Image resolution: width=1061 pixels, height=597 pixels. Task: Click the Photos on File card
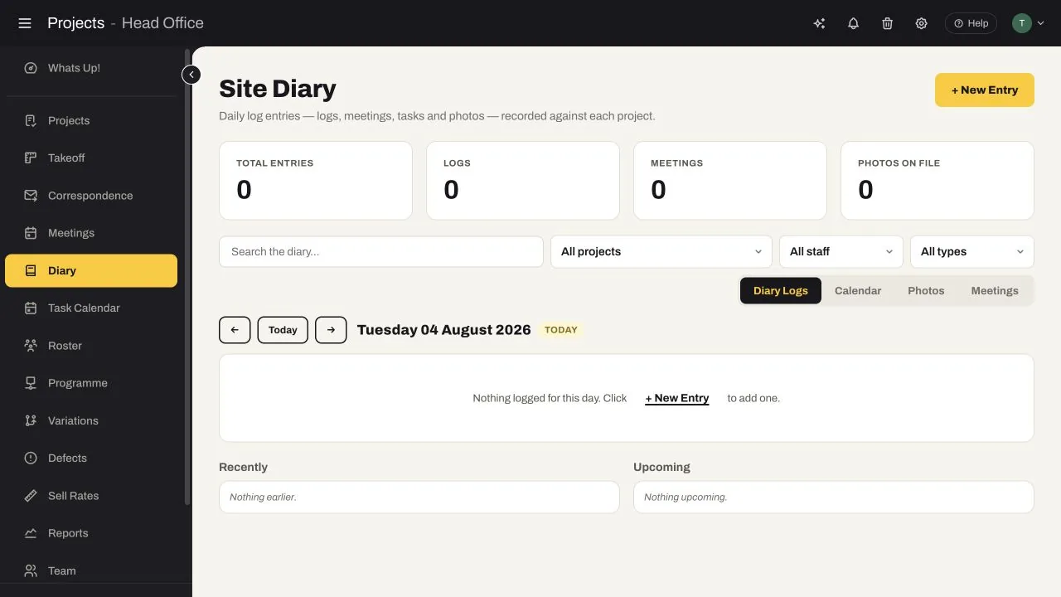click(x=937, y=180)
